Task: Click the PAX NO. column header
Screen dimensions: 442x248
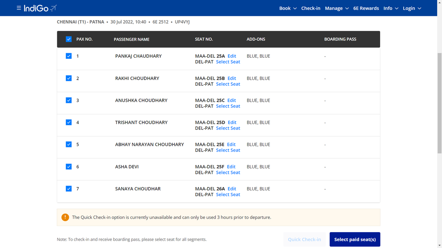Action: tap(84, 39)
